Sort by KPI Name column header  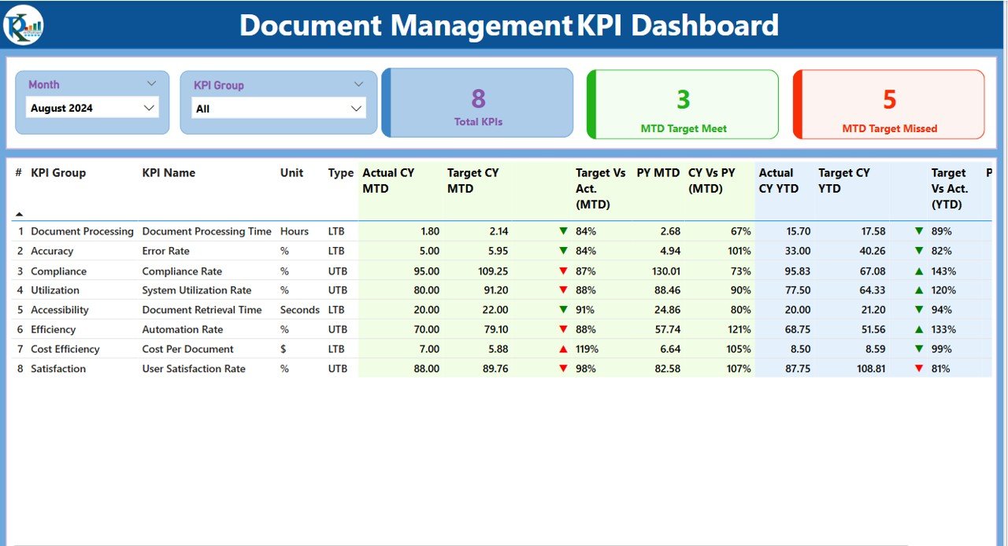pos(169,173)
